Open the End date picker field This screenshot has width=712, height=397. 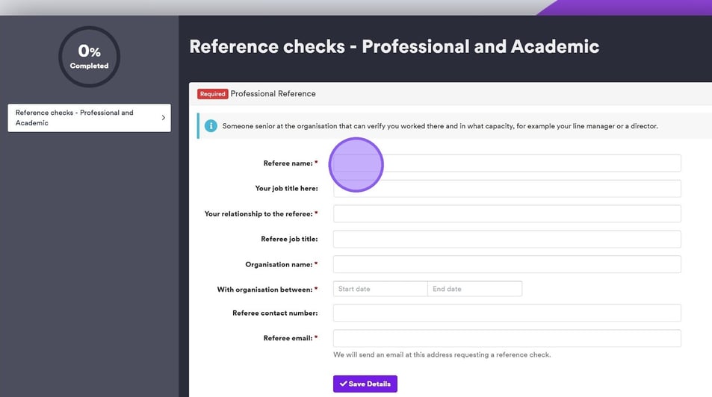pyautogui.click(x=474, y=289)
